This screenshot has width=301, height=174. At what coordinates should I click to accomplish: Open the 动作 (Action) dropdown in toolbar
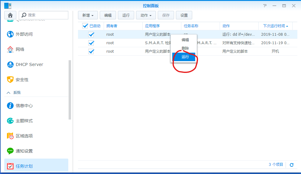pos(146,15)
